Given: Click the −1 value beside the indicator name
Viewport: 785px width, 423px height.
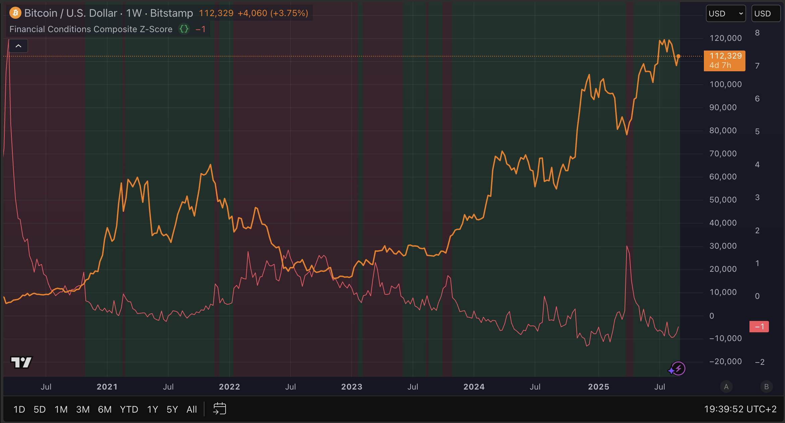Looking at the screenshot, I should click(200, 29).
